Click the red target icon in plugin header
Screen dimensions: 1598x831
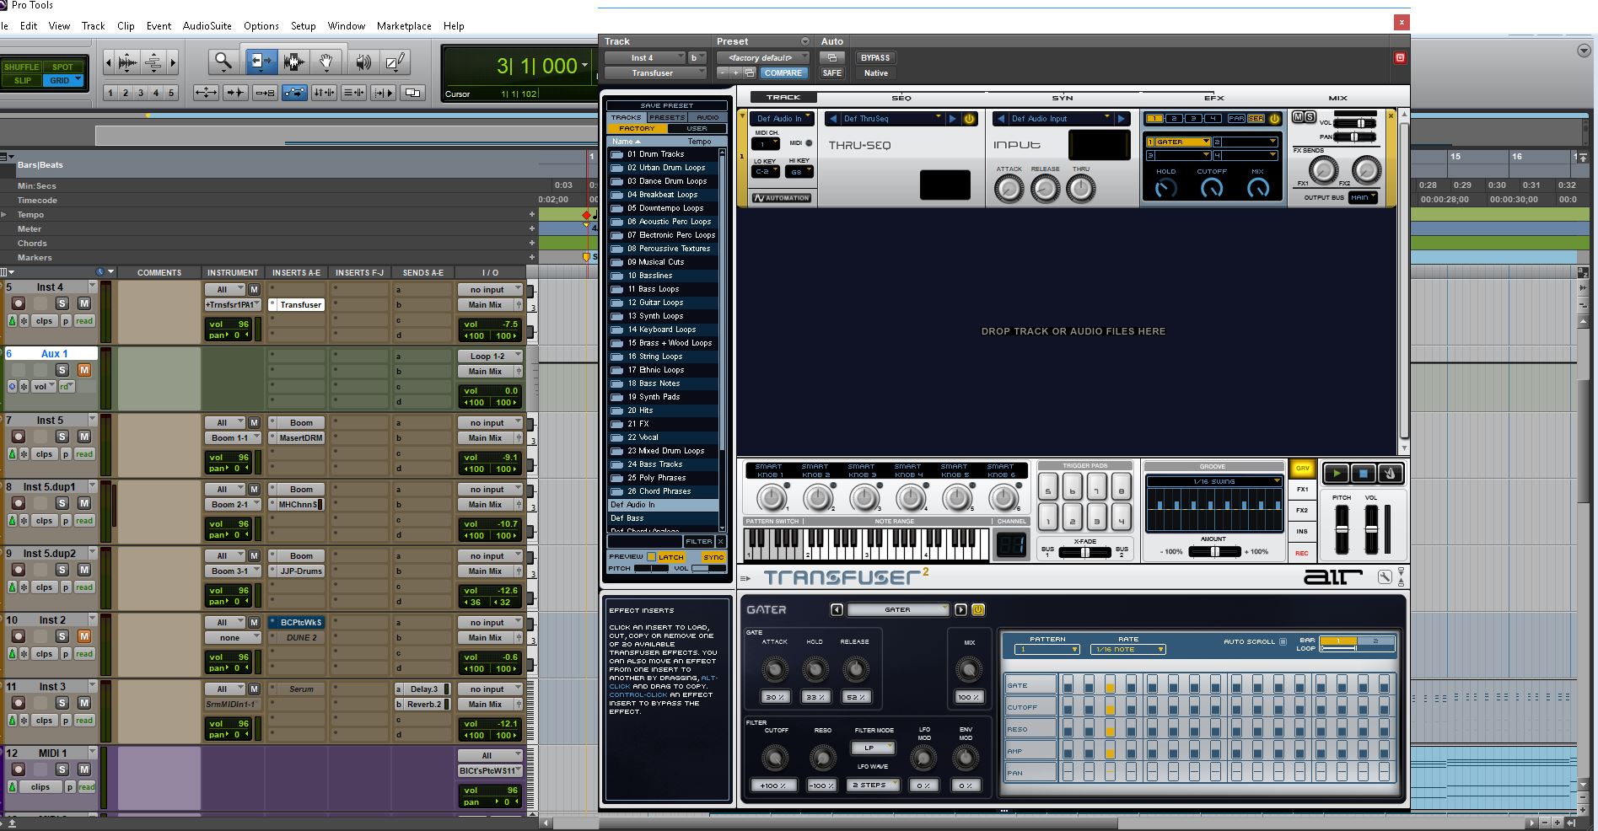(x=1400, y=57)
